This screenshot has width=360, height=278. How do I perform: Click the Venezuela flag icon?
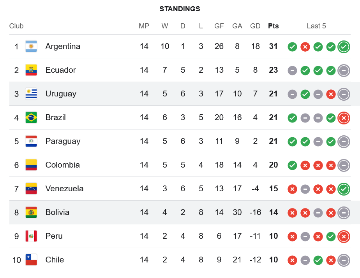(x=31, y=189)
